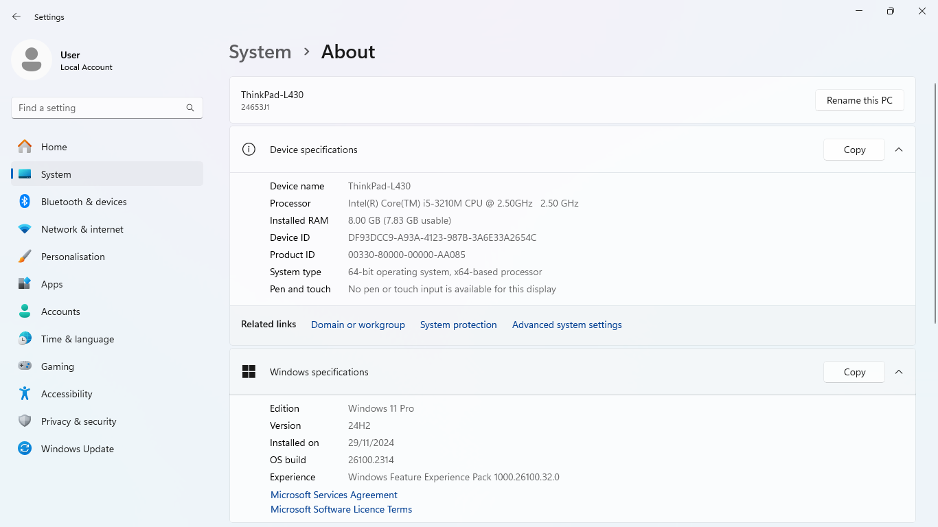Click the Windows logo icon by Windows specifications
938x527 pixels.
249,372
